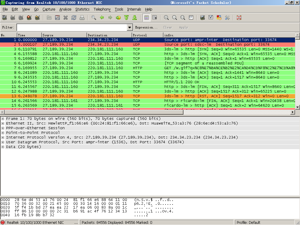
Task: Sort by the Destination column header
Action: tap(109, 35)
